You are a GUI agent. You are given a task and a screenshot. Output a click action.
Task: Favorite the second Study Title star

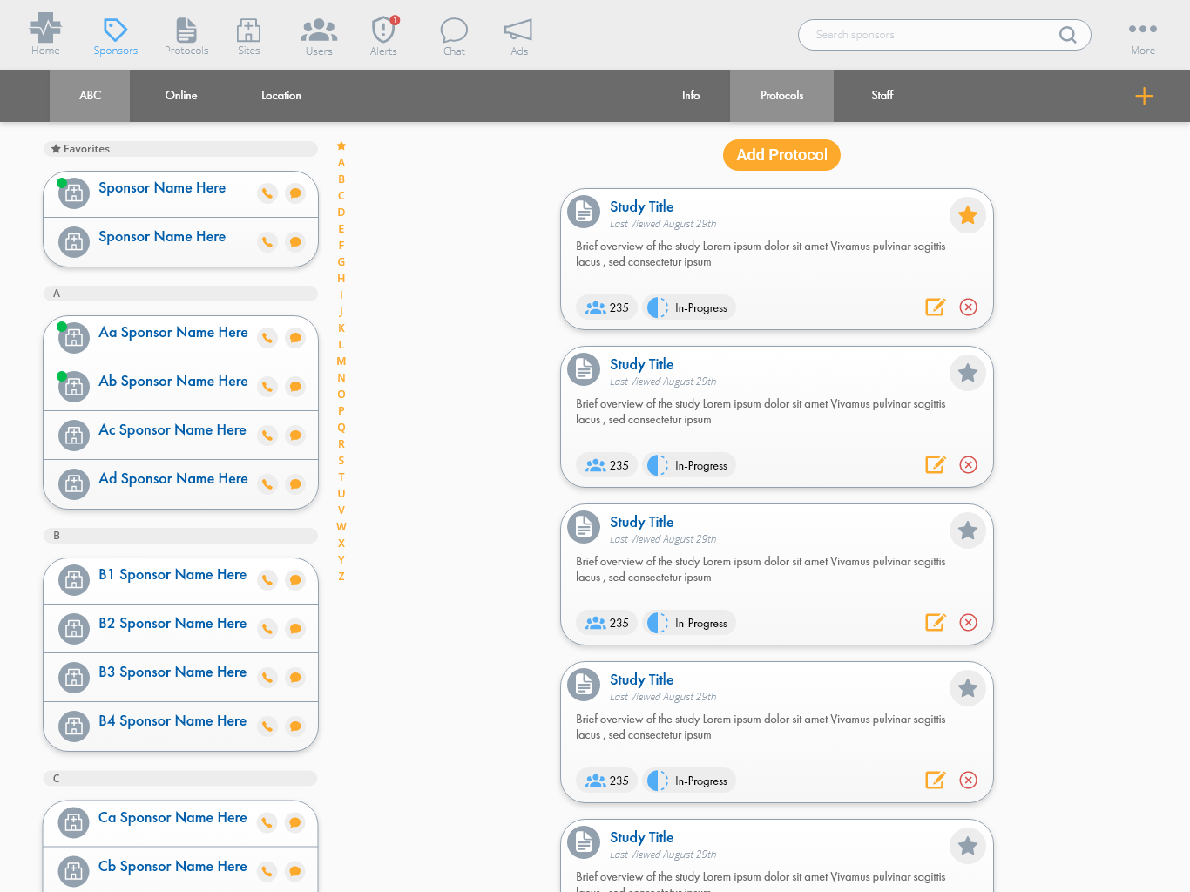tap(967, 373)
